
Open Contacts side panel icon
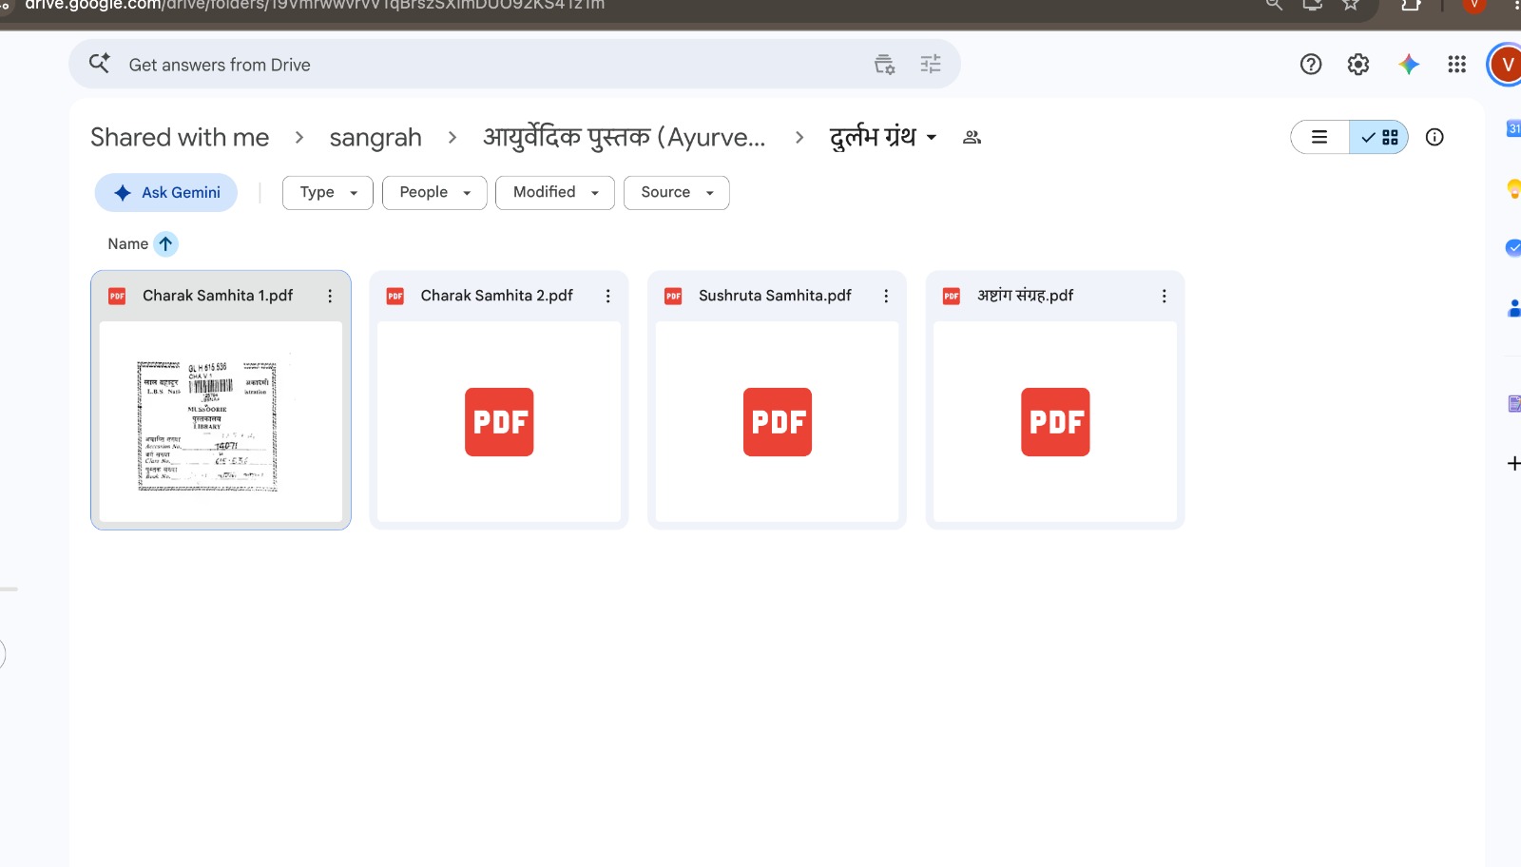(x=1513, y=308)
